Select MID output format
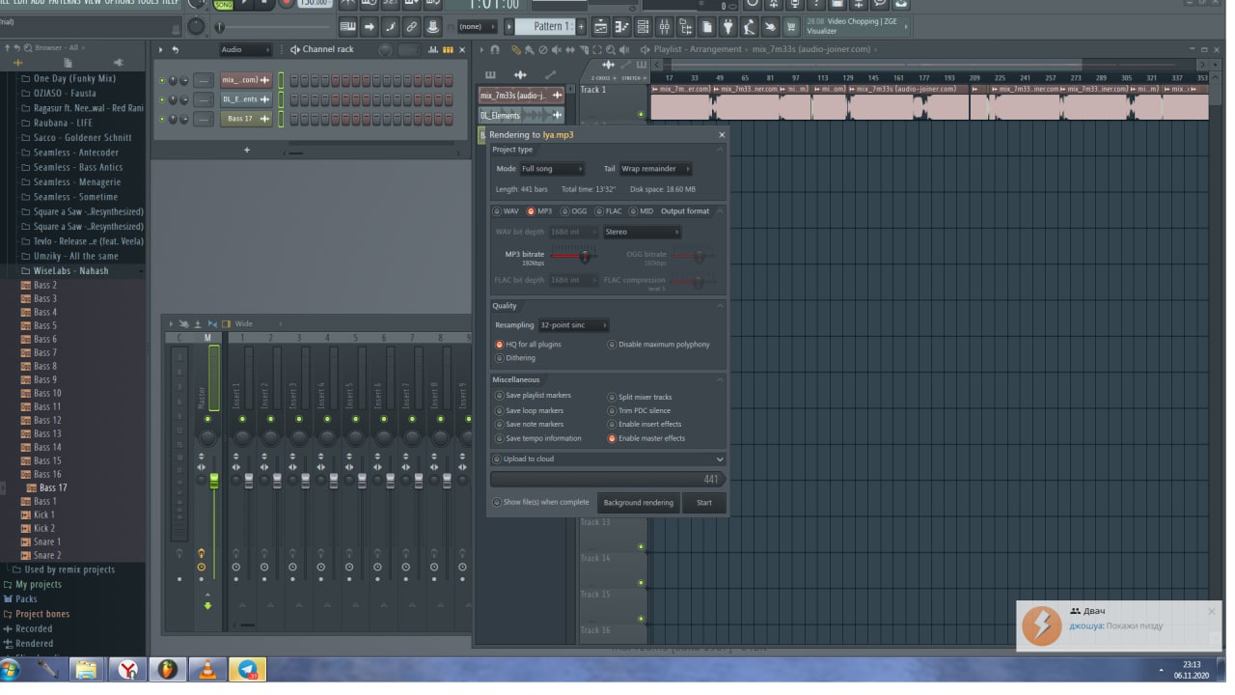The height and width of the screenshot is (695, 1235). pyautogui.click(x=642, y=211)
